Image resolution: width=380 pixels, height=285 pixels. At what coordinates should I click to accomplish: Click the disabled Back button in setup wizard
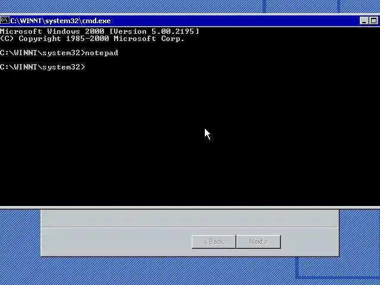point(214,242)
